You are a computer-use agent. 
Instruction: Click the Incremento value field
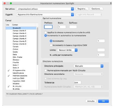click(x=101, y=41)
